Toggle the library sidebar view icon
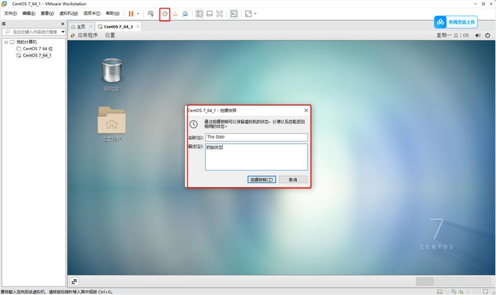The image size is (496, 295). pyautogui.click(x=200, y=14)
